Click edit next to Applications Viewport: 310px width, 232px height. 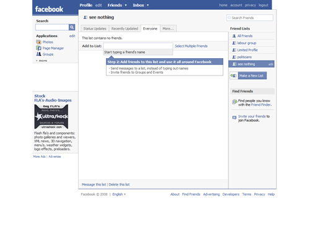point(72,36)
